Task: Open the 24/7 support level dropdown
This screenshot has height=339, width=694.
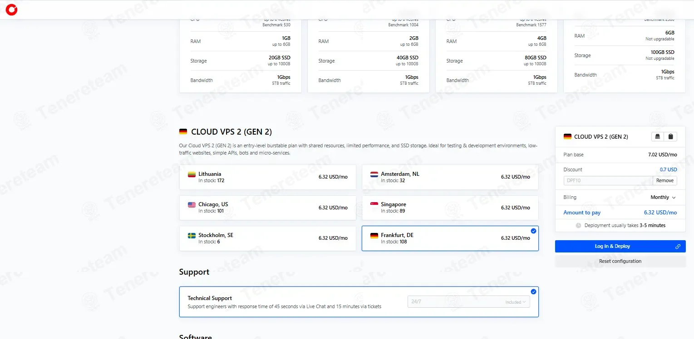Action: pos(468,302)
